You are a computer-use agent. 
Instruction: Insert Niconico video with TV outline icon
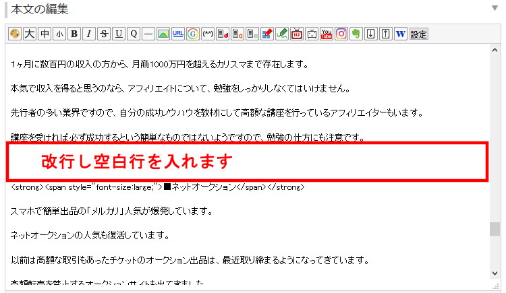[x=312, y=34]
